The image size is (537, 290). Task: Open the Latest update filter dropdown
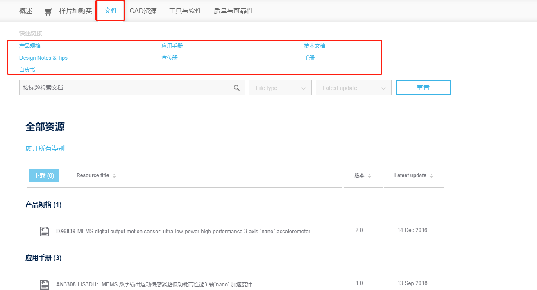[353, 88]
